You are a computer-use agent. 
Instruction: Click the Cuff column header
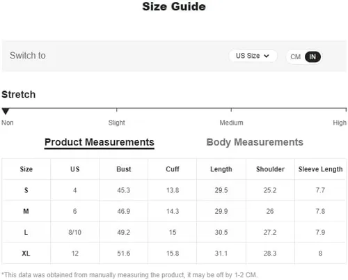point(173,169)
